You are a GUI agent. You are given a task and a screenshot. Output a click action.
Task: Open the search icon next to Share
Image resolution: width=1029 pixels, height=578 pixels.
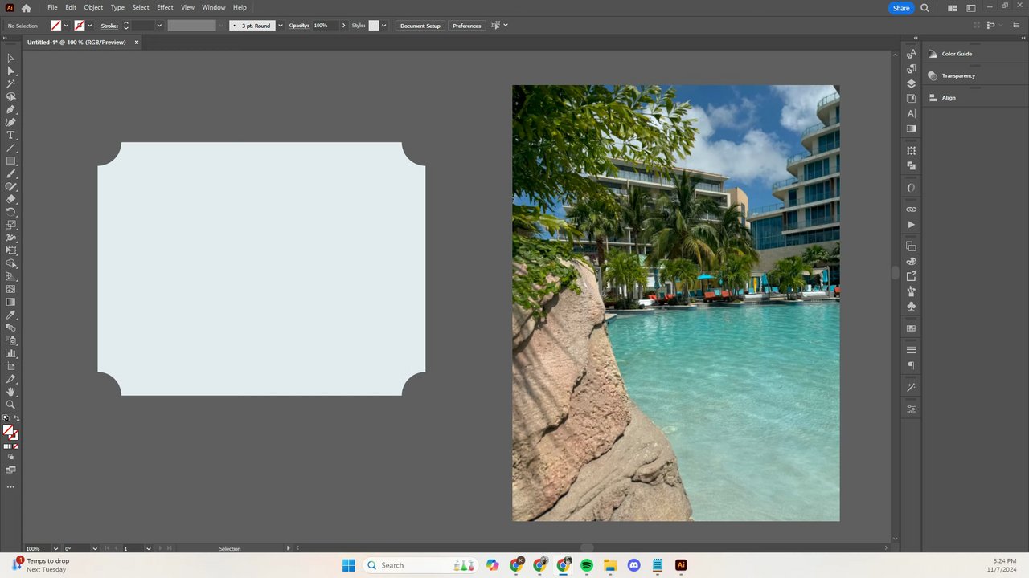pyautogui.click(x=924, y=8)
